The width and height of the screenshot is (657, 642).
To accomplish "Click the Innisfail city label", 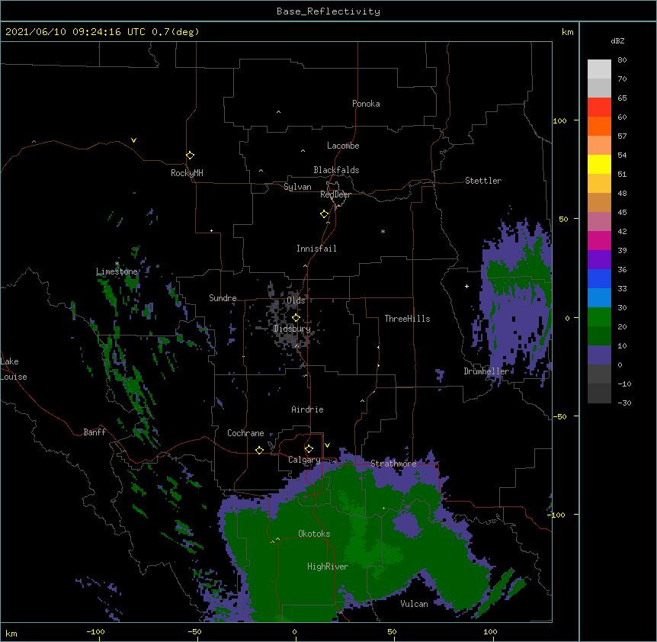I will [316, 249].
